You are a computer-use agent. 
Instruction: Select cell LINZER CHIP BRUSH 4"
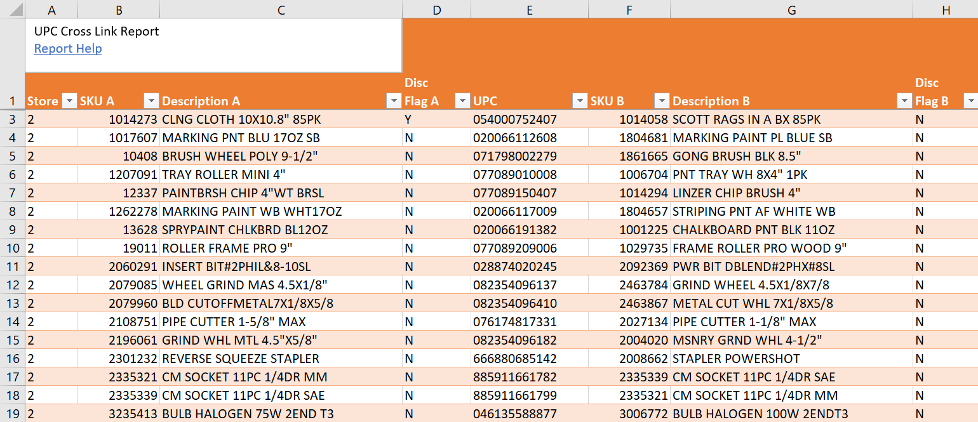pyautogui.click(x=791, y=193)
